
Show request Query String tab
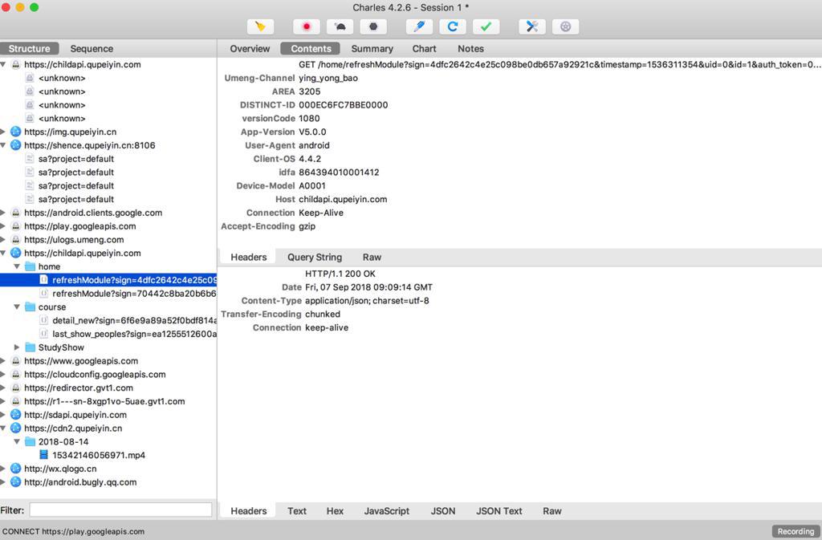[315, 258]
